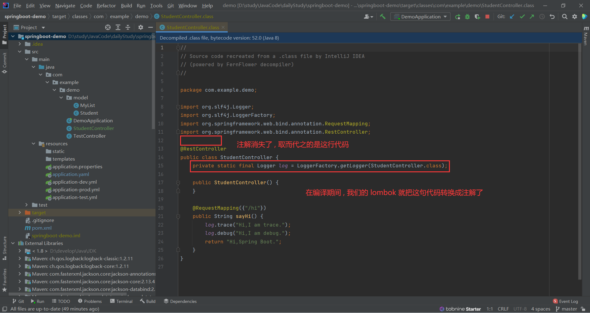This screenshot has width=590, height=313.
Task: Open DemoApplication run configuration dropdown
Action: [420, 17]
